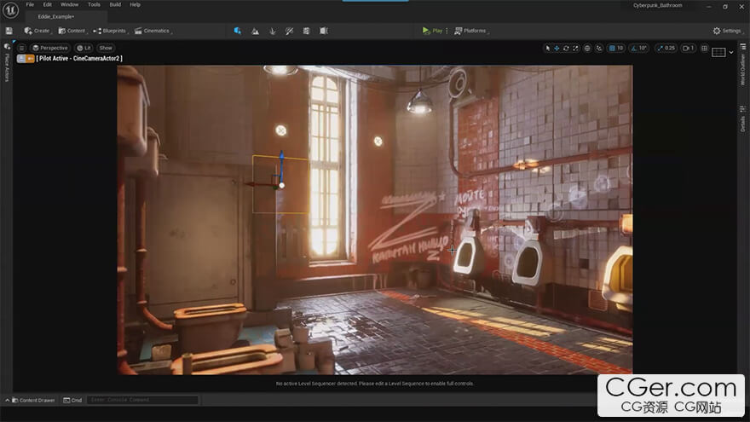Viewport: 750px width, 422px height.
Task: Start Play in editor
Action: pos(432,31)
